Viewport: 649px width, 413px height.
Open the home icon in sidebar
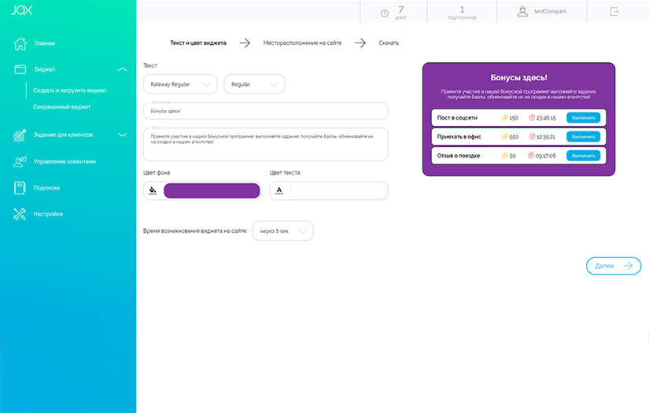(x=20, y=43)
